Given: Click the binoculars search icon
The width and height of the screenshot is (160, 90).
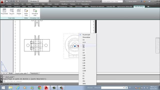Looking at the screenshot, I should pyautogui.click(x=124, y=1).
